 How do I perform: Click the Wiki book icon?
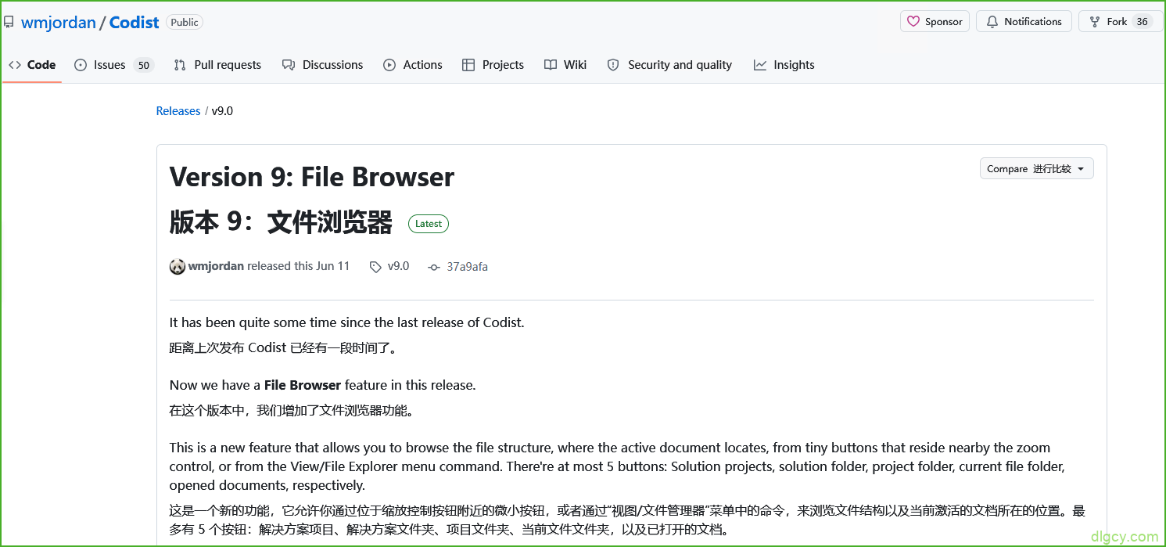click(551, 65)
